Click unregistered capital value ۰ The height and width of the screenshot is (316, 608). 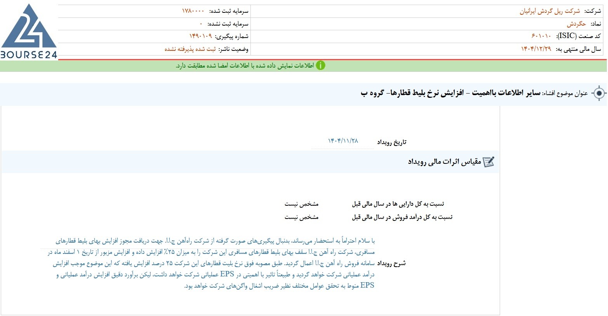pos(201,24)
